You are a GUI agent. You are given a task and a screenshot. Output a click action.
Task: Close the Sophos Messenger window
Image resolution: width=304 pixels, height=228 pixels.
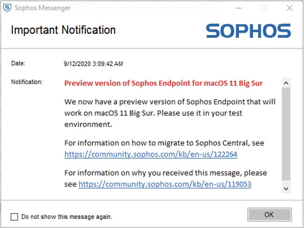(290, 8)
